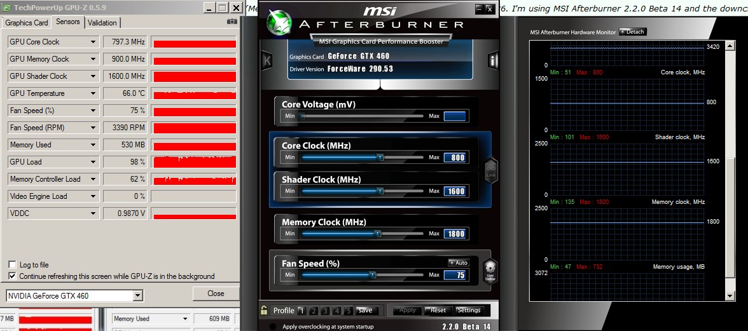The height and width of the screenshot is (331, 748).
Task: Open the NVIDIA GeForce GTX 460 selector
Action: click(x=138, y=296)
